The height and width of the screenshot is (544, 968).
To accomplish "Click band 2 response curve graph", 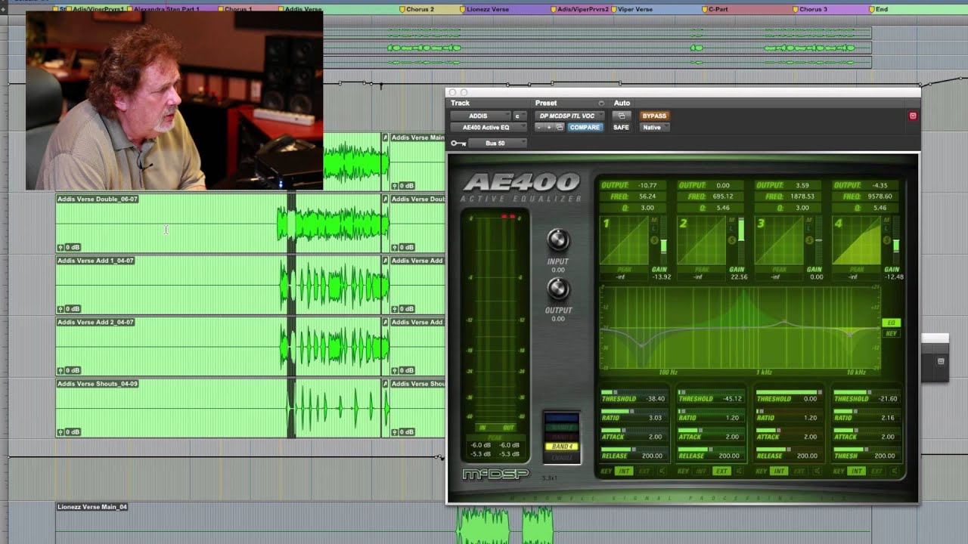I will click(702, 240).
